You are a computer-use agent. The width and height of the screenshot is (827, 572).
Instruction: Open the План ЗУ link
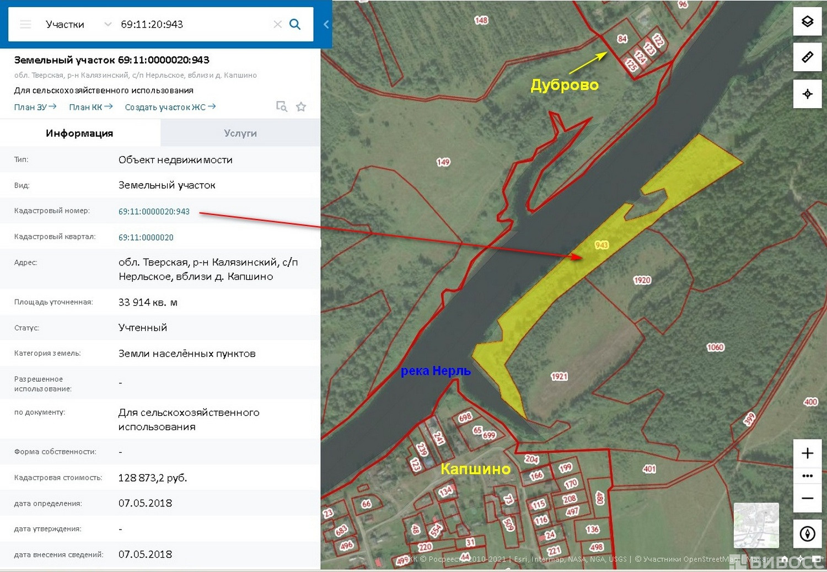(35, 107)
